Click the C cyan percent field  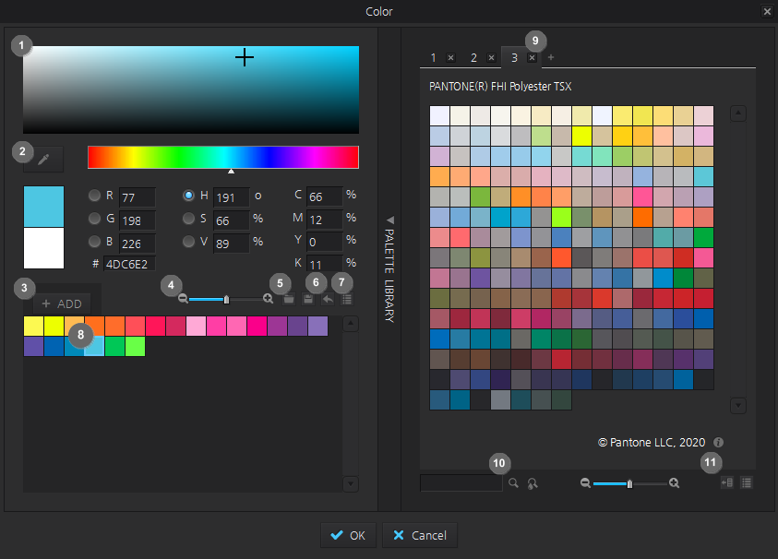click(325, 196)
